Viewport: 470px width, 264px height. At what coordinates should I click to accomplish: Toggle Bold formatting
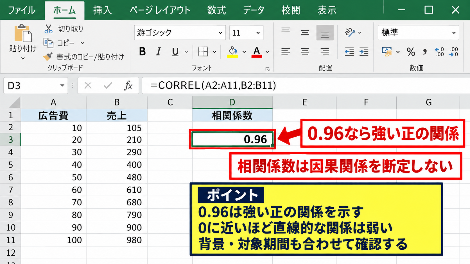[142, 52]
